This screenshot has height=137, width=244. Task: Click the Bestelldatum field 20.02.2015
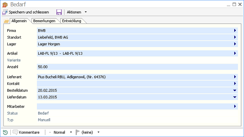tap(137, 90)
